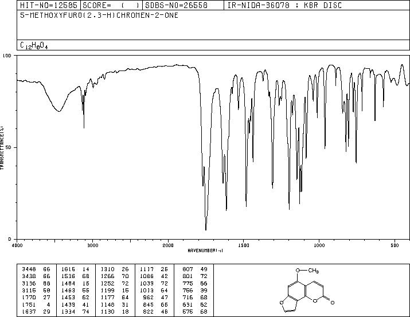Click the 50 label on the transmittance axis

[x=9, y=148]
